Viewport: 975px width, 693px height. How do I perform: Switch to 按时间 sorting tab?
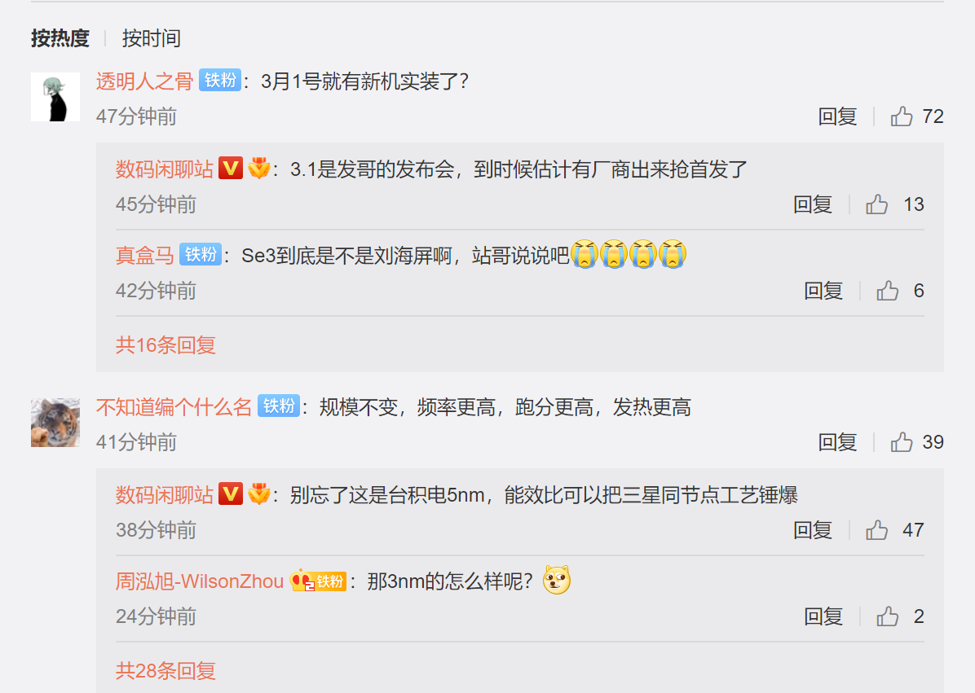tap(151, 38)
